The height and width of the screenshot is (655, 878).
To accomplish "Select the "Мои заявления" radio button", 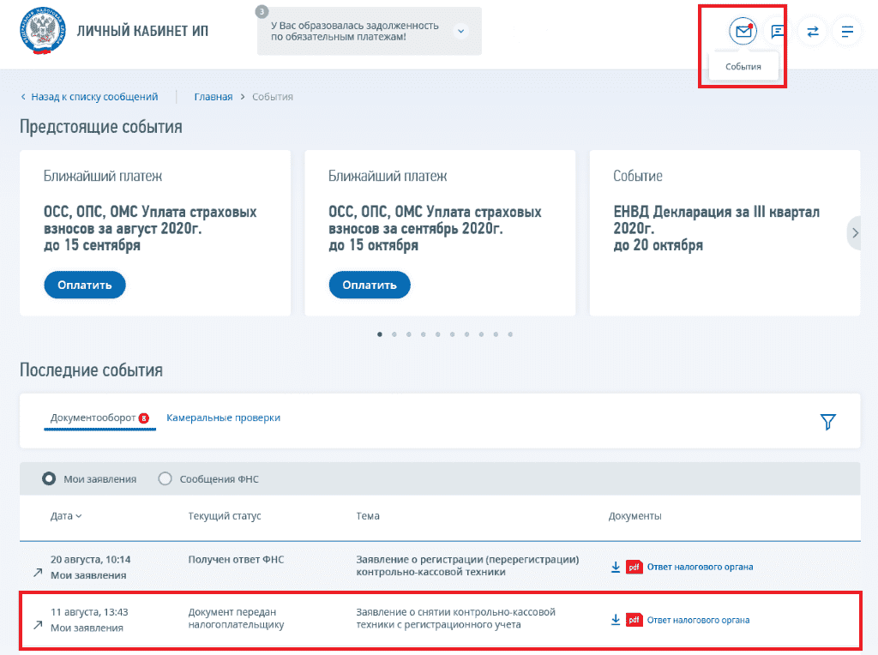I will 49,478.
